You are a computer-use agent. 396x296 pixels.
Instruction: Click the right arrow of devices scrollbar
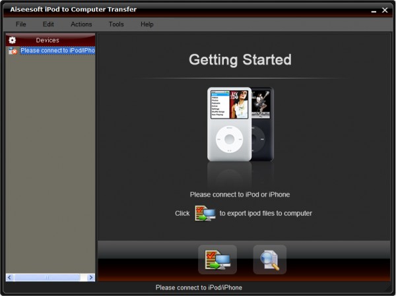[x=91, y=278]
